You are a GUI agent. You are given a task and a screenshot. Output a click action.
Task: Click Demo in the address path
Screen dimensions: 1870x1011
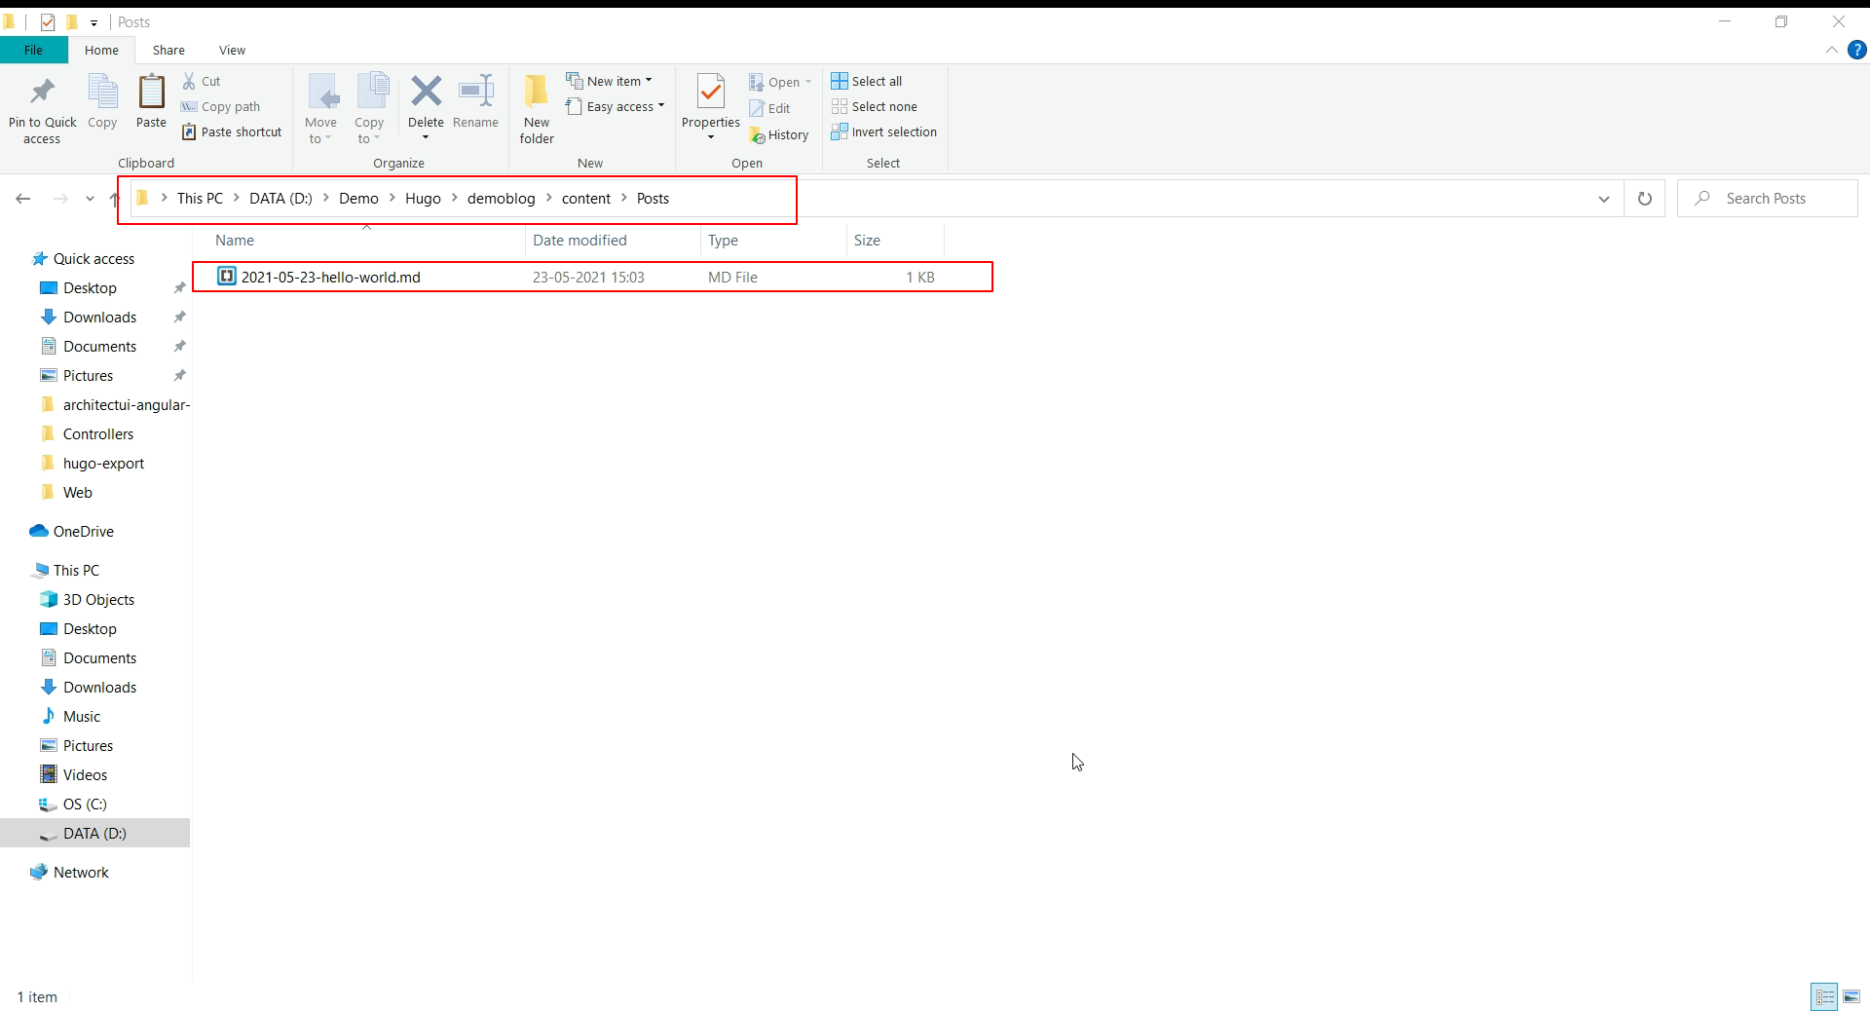358,199
